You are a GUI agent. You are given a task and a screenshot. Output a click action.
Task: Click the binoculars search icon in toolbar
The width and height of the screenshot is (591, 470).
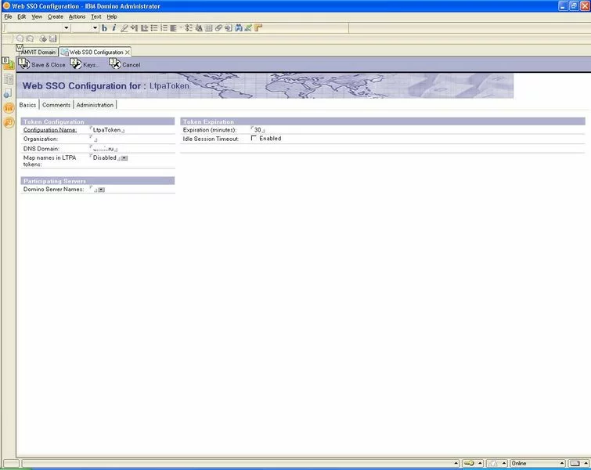pos(238,27)
